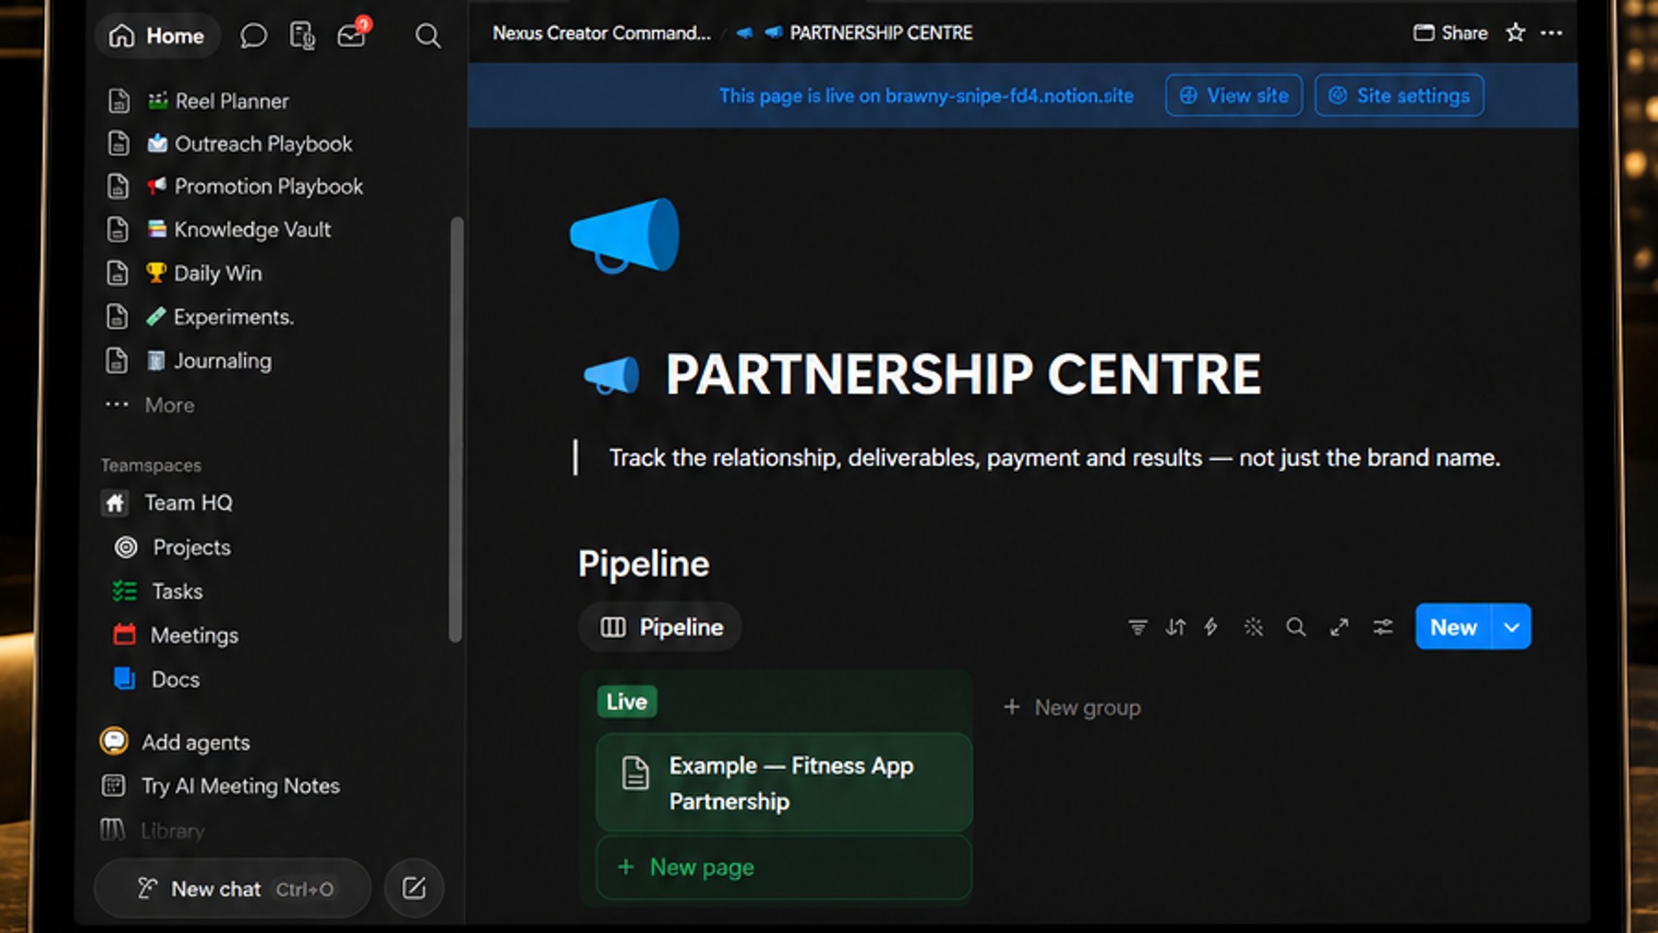Click the Live status tag
The width and height of the screenshot is (1658, 933).
click(627, 702)
